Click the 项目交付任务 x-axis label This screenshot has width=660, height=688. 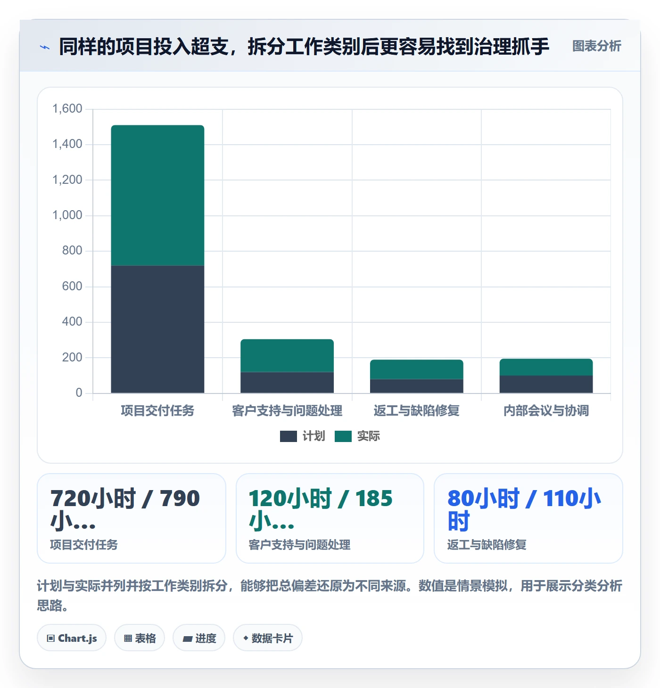[x=157, y=411]
